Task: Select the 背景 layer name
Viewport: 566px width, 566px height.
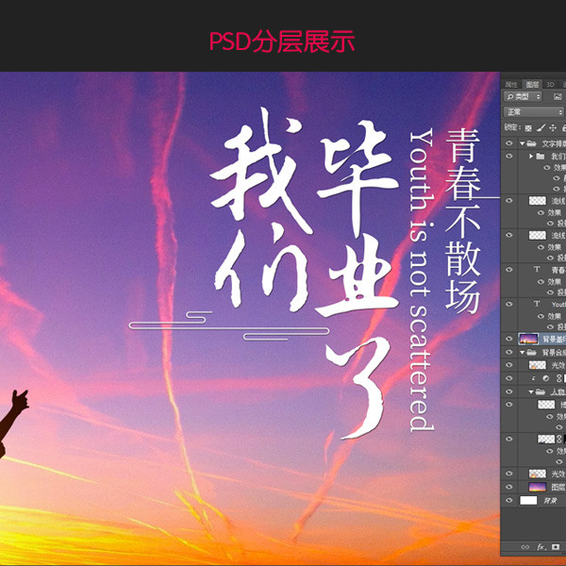Action: point(551,500)
